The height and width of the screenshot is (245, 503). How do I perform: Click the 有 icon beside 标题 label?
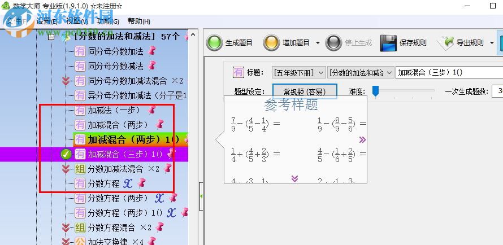(239, 72)
